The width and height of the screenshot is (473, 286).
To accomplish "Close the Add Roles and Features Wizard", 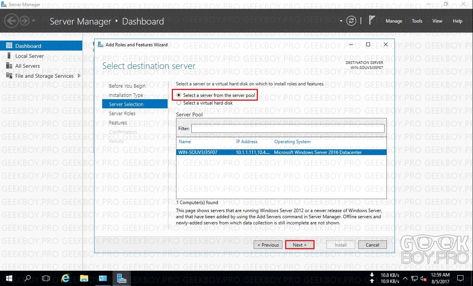I will 386,44.
